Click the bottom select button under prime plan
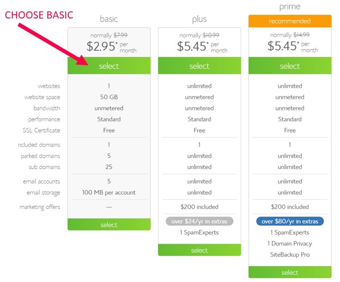Screen dimensions: 340x282 (x=290, y=272)
